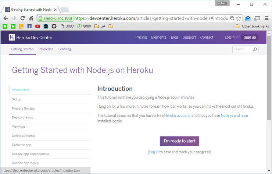Open the Chrome hamburger menu
The width and height of the screenshot is (272, 174).
tap(266, 18)
